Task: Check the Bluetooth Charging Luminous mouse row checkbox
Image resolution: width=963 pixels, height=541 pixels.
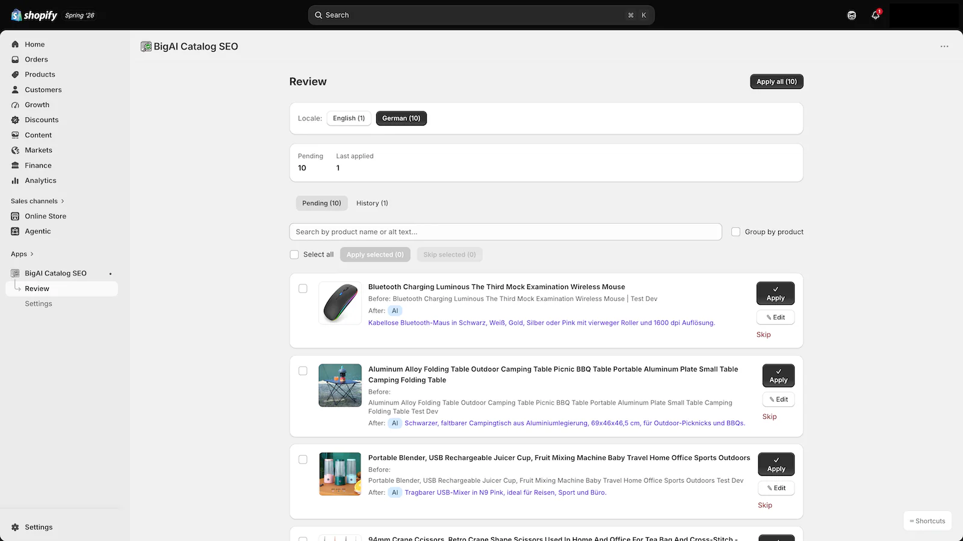Action: (x=303, y=289)
